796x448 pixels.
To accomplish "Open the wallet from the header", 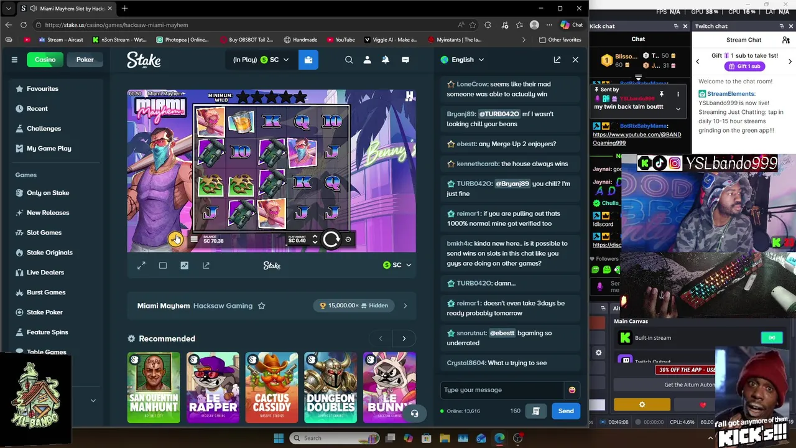I will coord(308,60).
